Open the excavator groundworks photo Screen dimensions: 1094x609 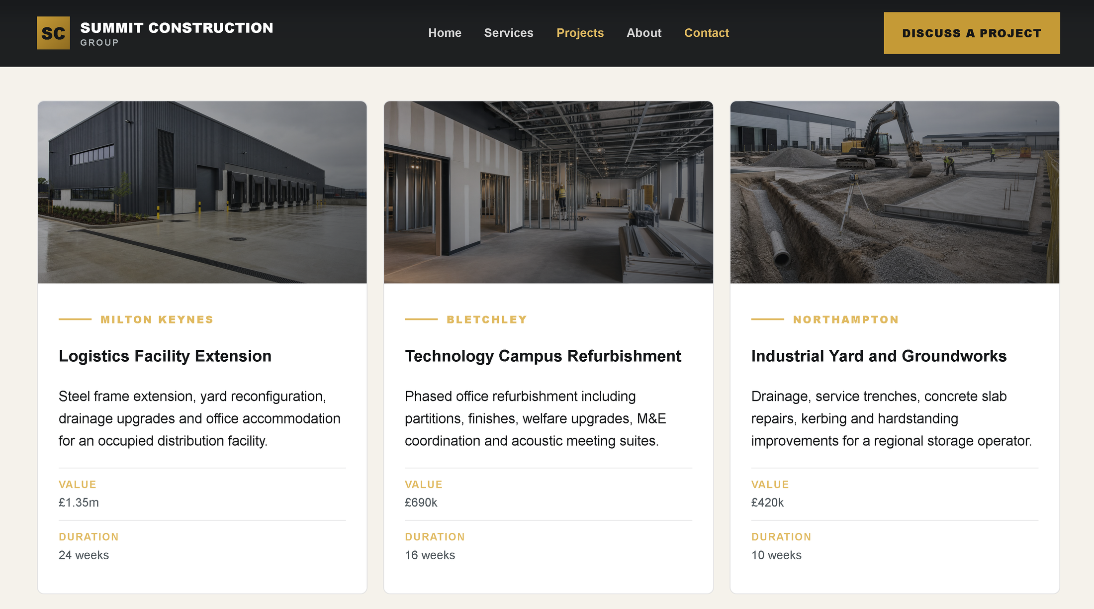[895, 192]
